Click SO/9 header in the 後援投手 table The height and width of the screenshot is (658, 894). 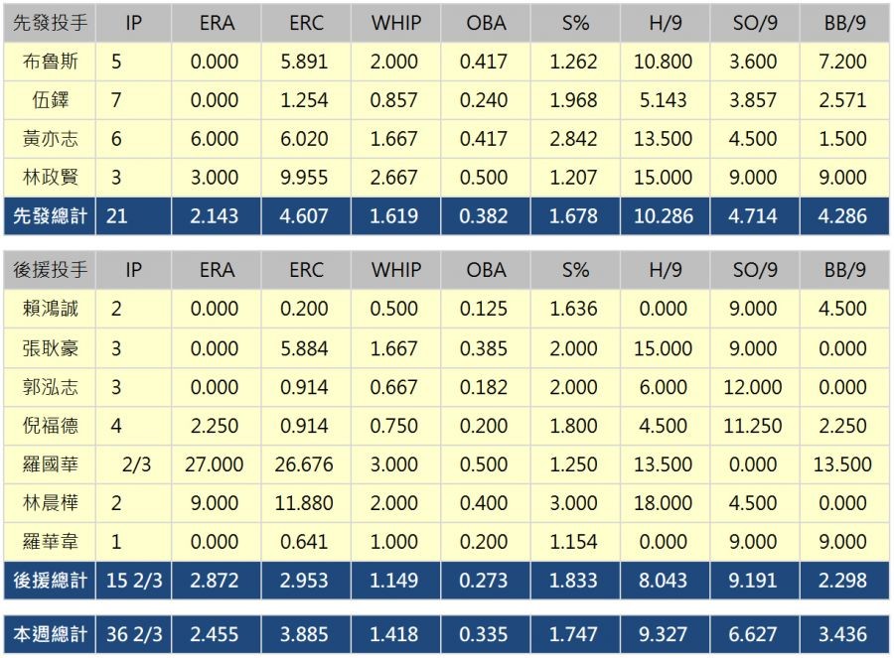pyautogui.click(x=752, y=270)
